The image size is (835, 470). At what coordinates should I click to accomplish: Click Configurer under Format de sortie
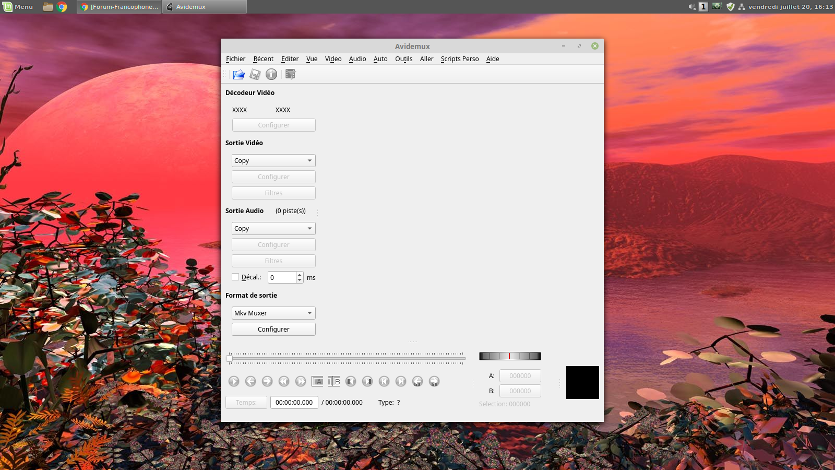click(273, 330)
